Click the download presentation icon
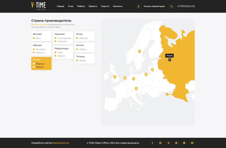 138,6
